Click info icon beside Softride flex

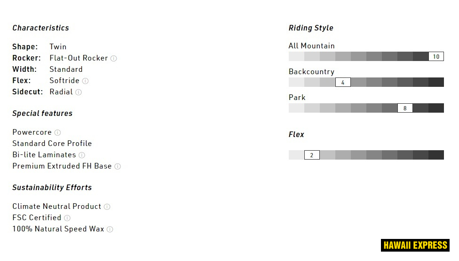[85, 81]
